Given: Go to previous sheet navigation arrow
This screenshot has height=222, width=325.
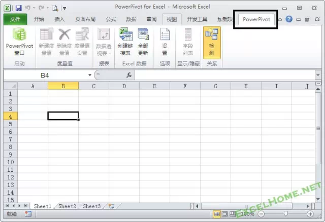Looking at the screenshot, I should coord(14,206).
